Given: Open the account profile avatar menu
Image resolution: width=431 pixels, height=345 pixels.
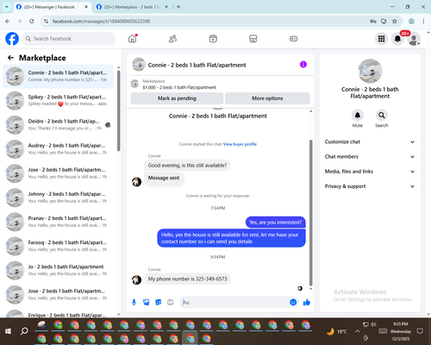Looking at the screenshot, I should point(414,39).
